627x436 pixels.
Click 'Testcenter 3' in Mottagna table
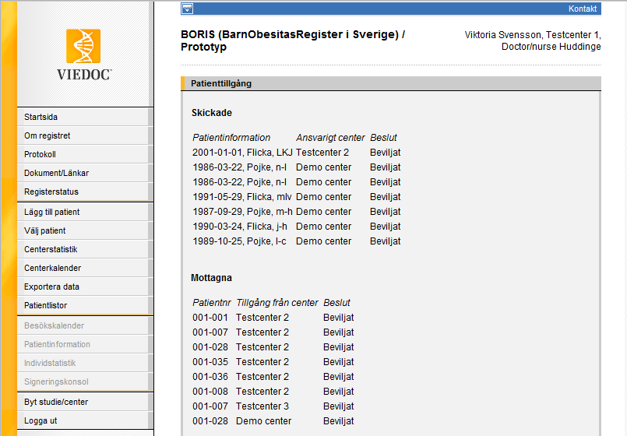(x=262, y=406)
